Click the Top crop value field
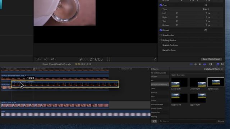Viewport: 230px width, 129px height. [208, 21]
